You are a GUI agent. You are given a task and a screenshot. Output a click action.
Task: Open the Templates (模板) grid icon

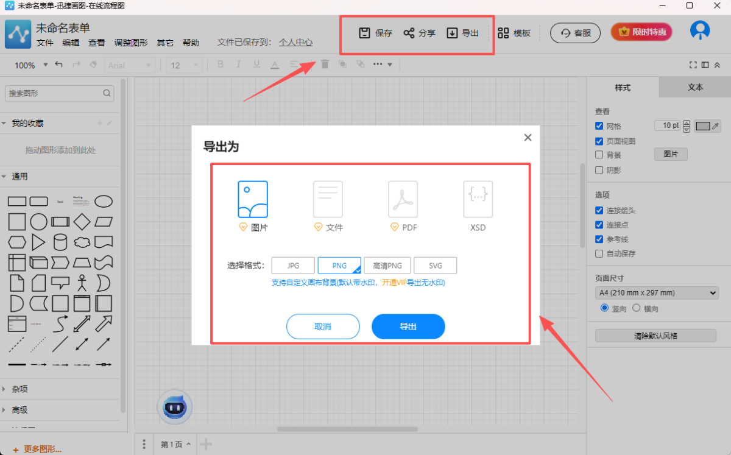pyautogui.click(x=503, y=33)
